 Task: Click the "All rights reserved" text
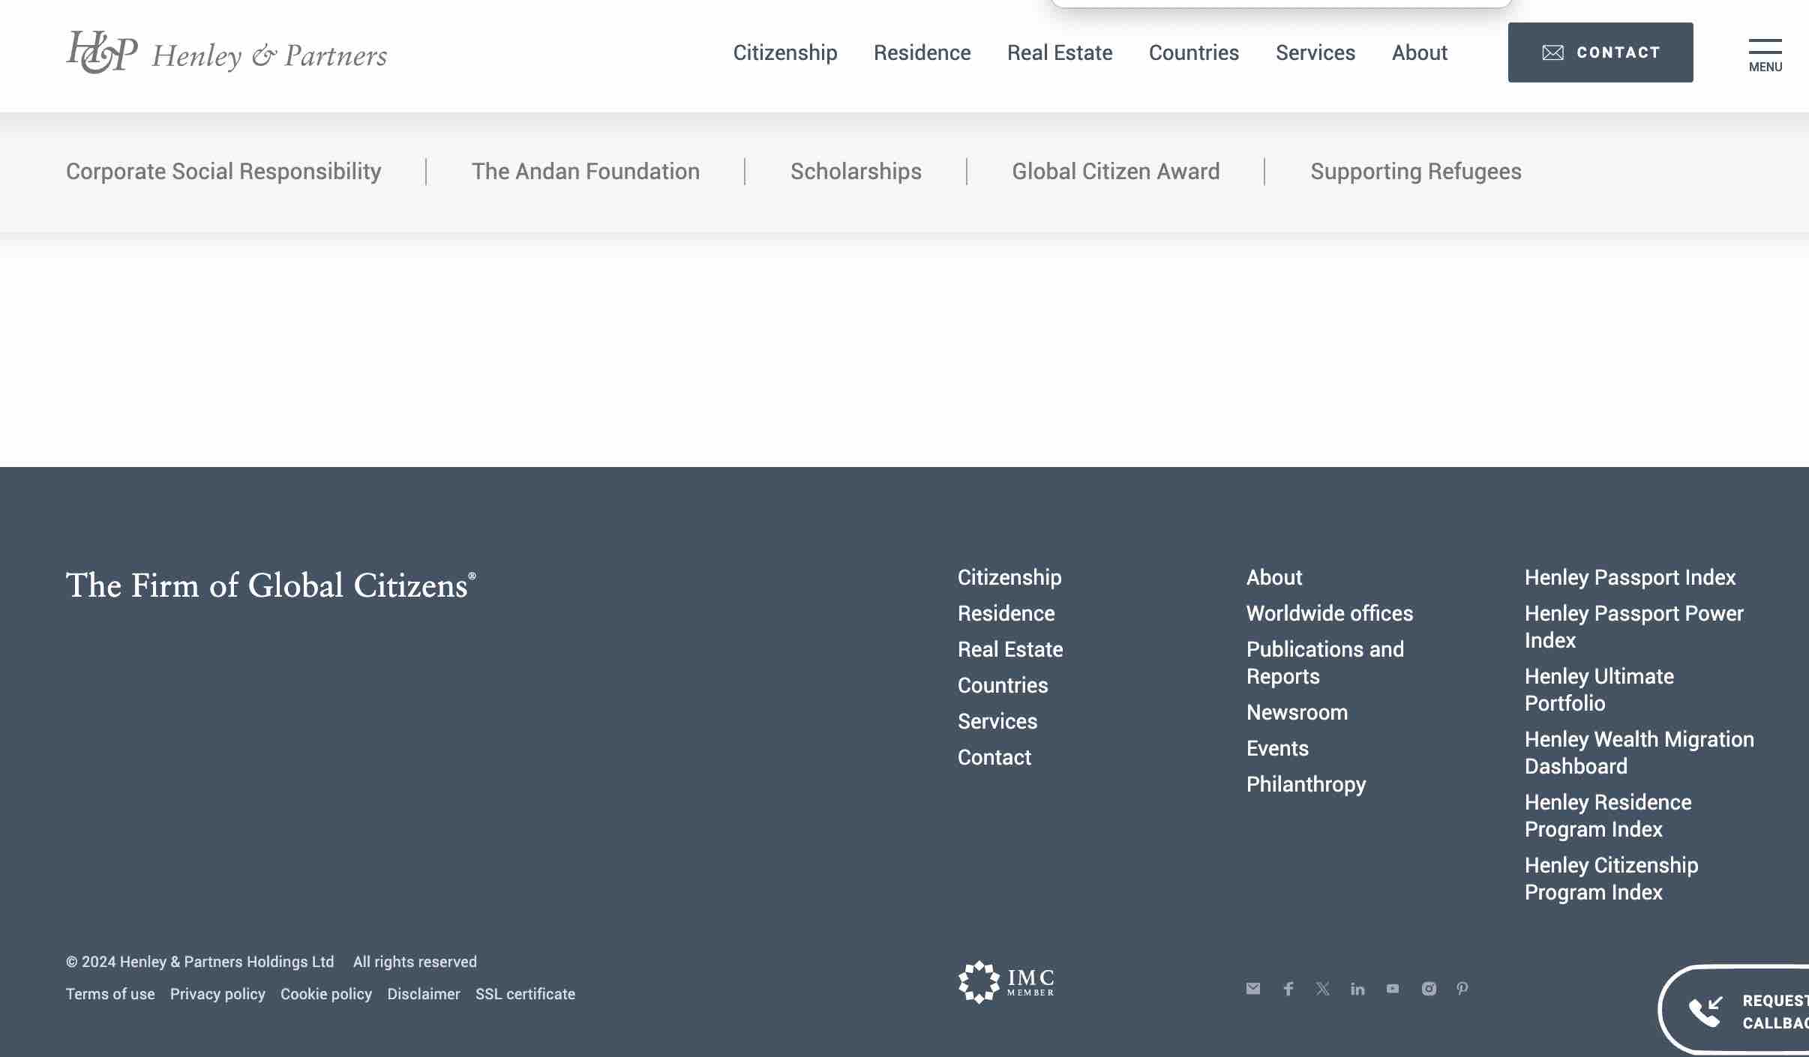pos(415,962)
